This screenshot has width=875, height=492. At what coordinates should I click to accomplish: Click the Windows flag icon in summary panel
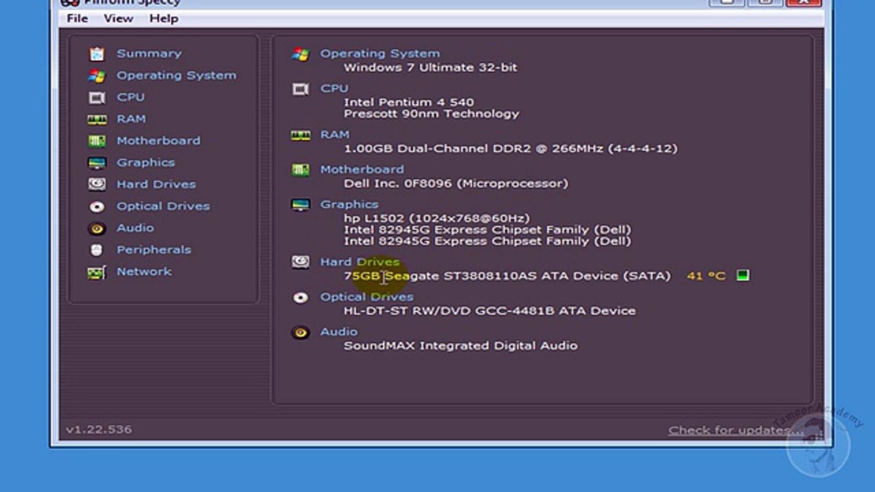click(300, 54)
